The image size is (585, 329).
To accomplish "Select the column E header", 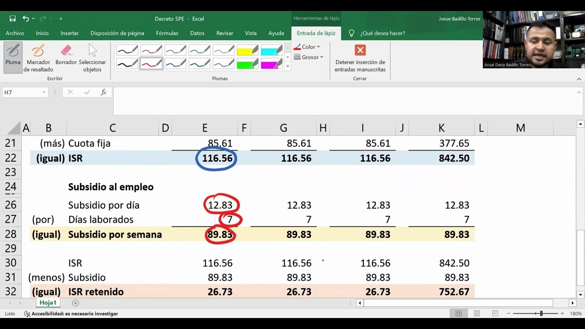I will 205,128.
